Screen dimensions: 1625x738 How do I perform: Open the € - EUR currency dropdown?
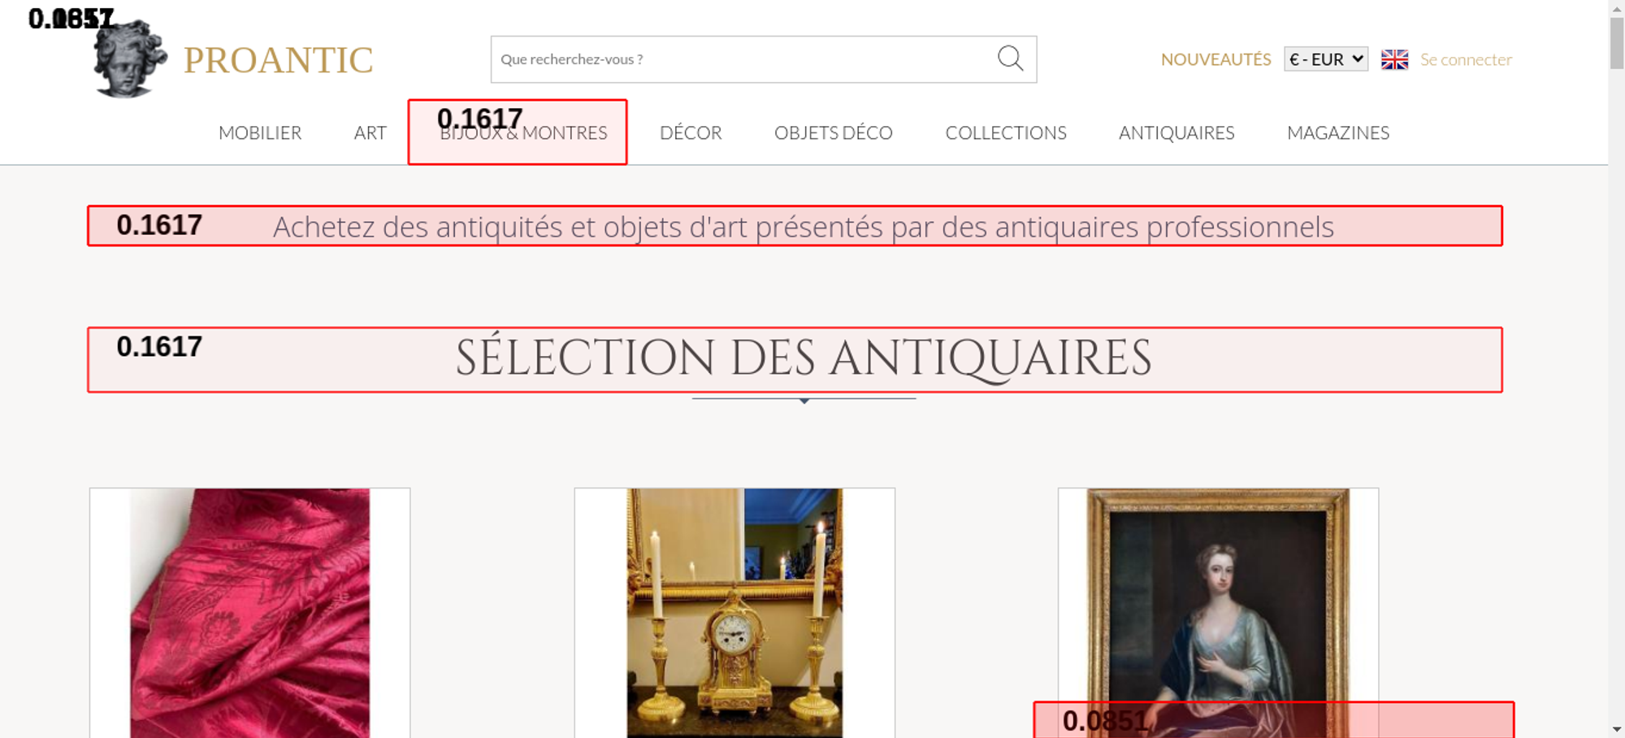(1325, 59)
